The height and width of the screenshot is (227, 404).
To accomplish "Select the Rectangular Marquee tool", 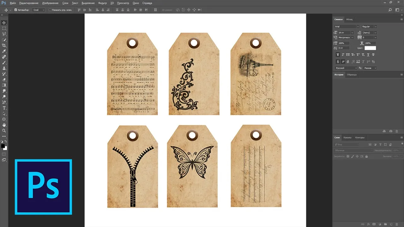I will tap(4, 28).
